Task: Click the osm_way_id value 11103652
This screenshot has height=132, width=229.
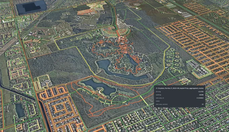Action: [200, 98]
